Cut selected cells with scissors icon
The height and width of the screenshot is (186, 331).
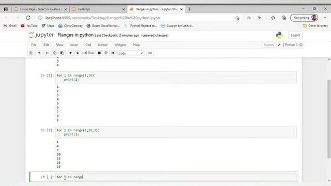(47, 53)
